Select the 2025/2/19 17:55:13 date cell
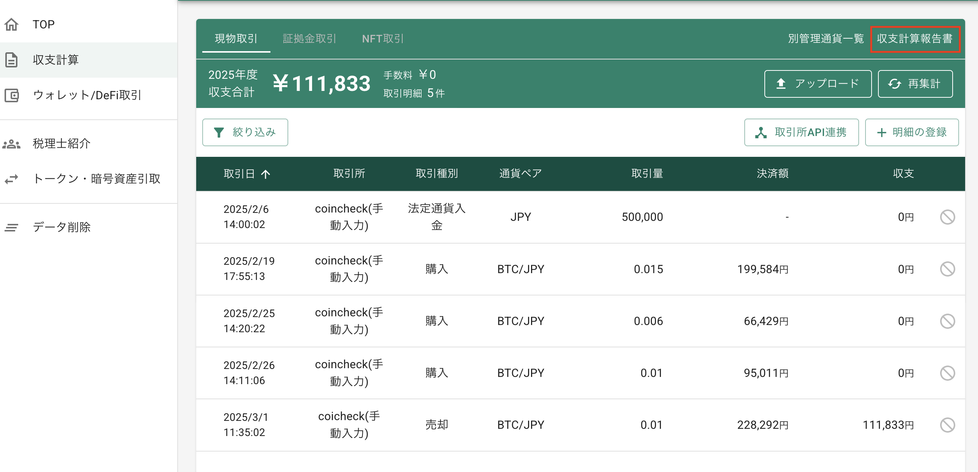Image resolution: width=978 pixels, height=472 pixels. pos(249,269)
